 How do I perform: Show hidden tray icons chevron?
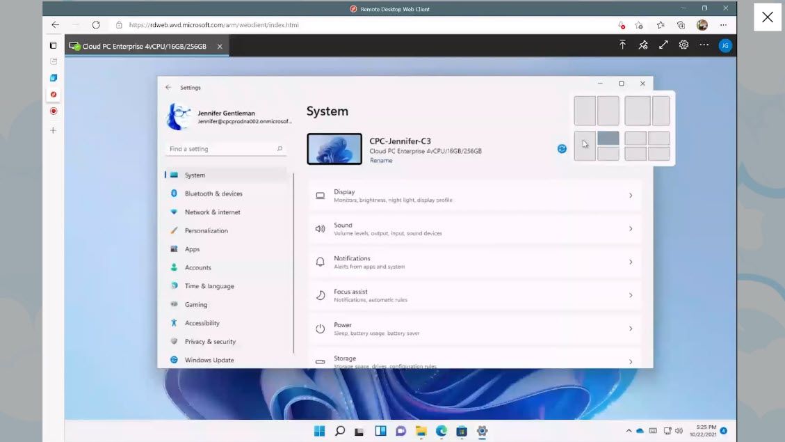tap(629, 430)
